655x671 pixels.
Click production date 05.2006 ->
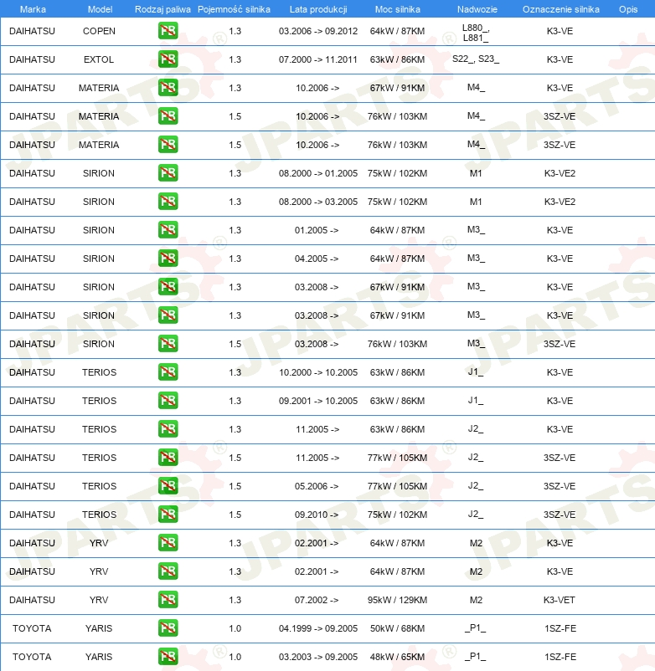click(x=317, y=486)
